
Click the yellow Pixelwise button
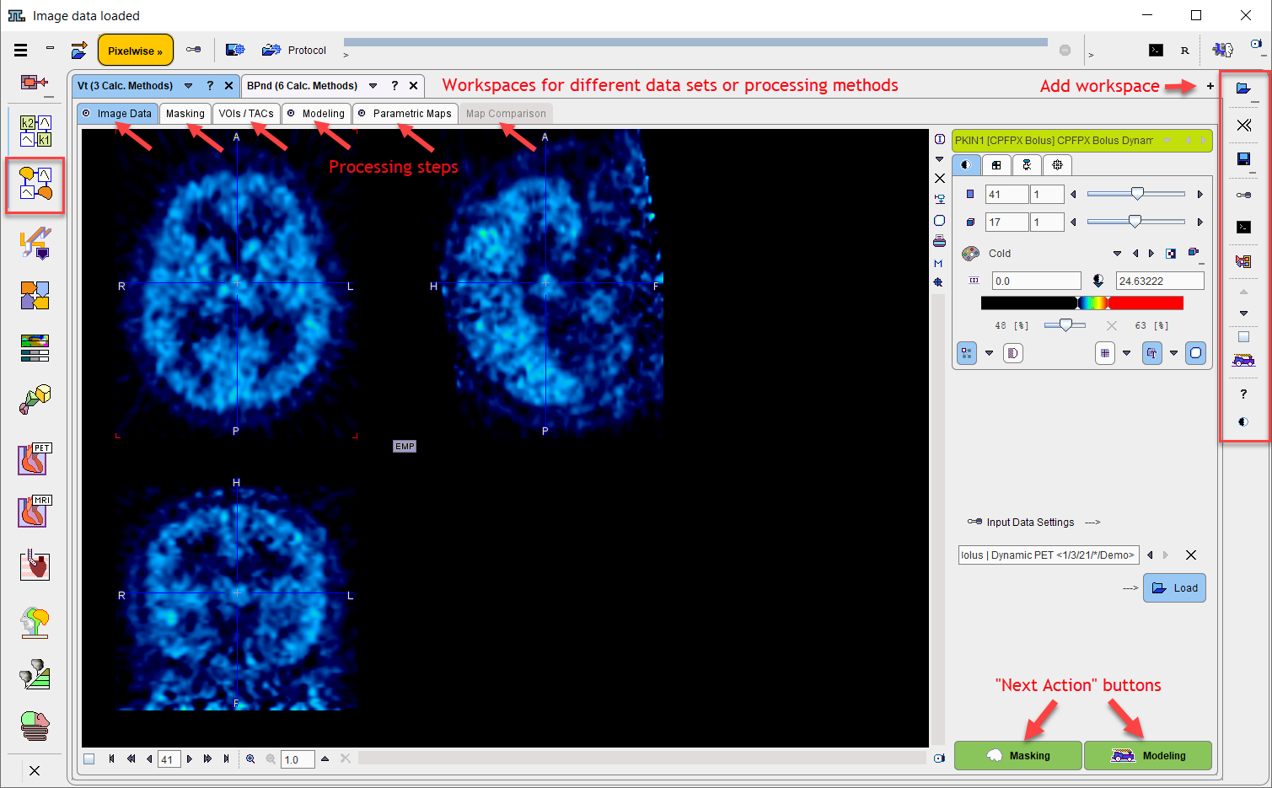coord(136,51)
